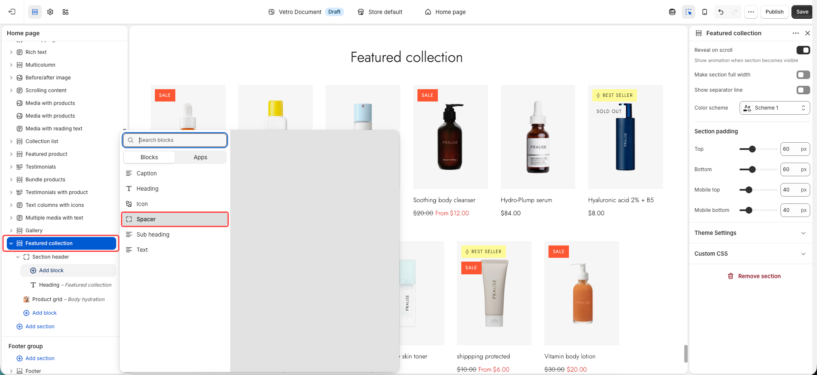The height and width of the screenshot is (375, 817).
Task: Select the Sections panel icon
Action: 35,12
